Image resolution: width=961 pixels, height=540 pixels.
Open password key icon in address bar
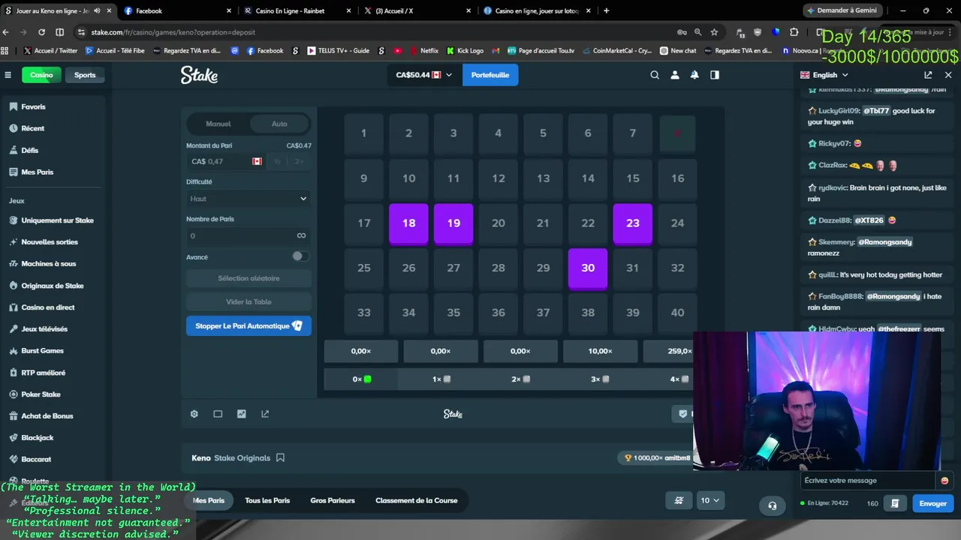tap(682, 32)
